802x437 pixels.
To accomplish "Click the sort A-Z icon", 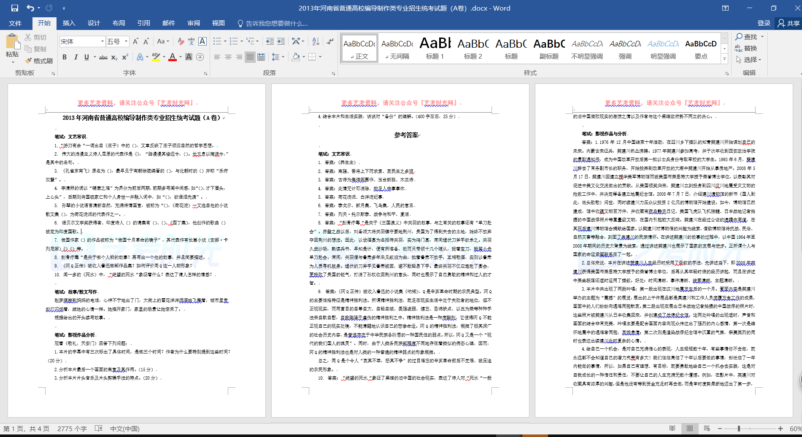I will tap(316, 41).
